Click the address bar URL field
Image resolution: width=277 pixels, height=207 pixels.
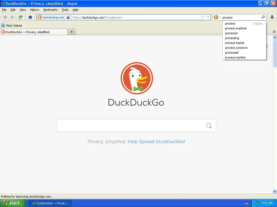point(136,18)
